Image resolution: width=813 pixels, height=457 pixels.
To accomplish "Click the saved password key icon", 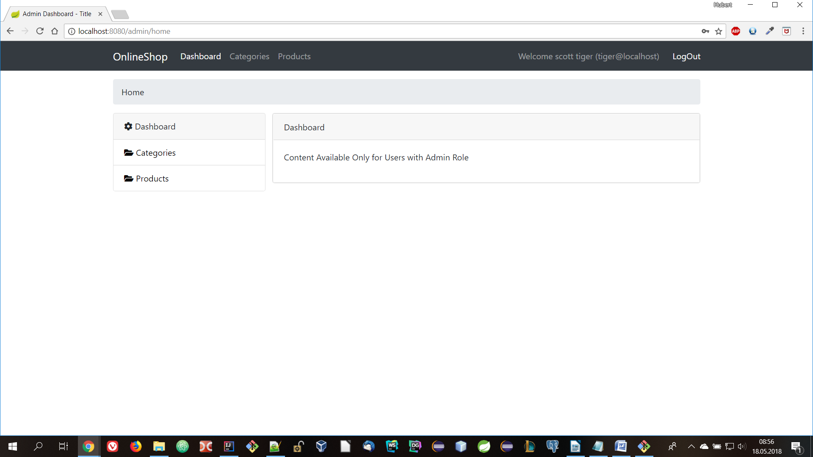I will pos(705,31).
